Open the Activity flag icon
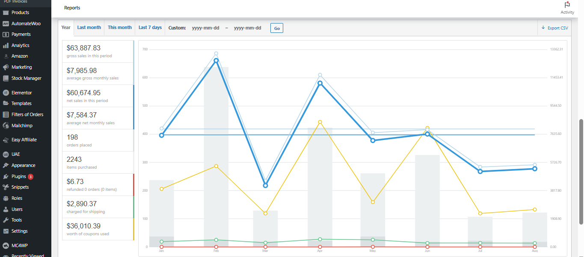Image resolution: width=584 pixels, height=257 pixels. (x=567, y=5)
